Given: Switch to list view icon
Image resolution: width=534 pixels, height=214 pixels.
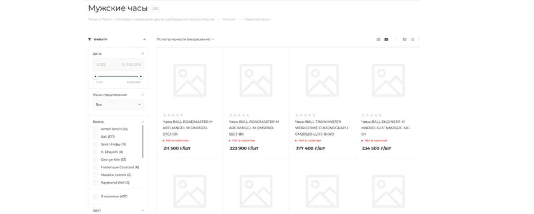Looking at the screenshot, I should point(412,39).
